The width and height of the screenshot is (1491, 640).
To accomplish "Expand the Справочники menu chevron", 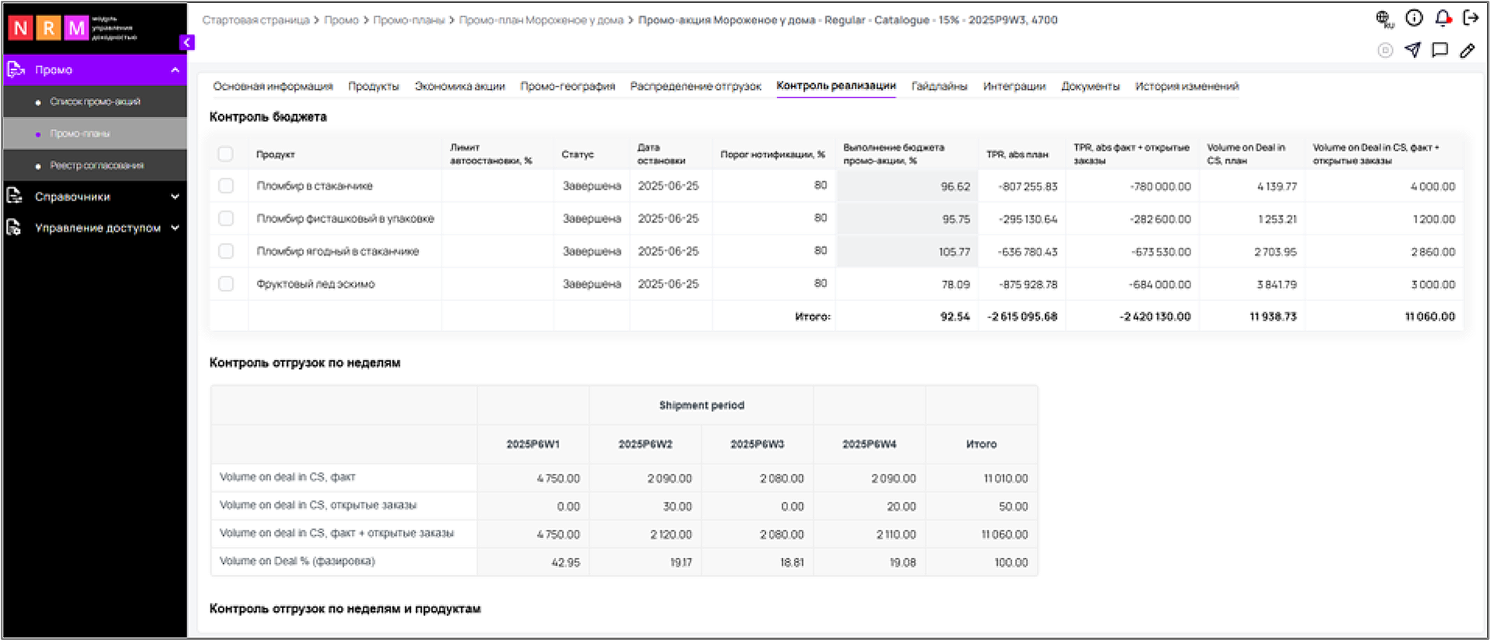I will (175, 197).
